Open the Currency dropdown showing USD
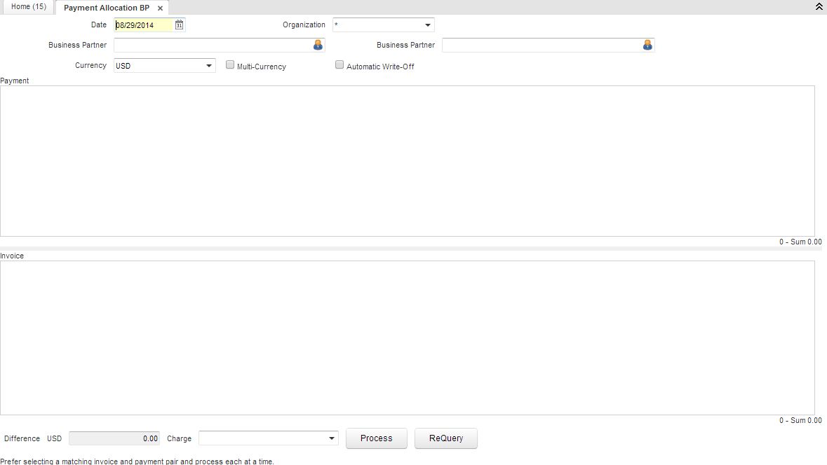827x465 pixels. tap(209, 66)
